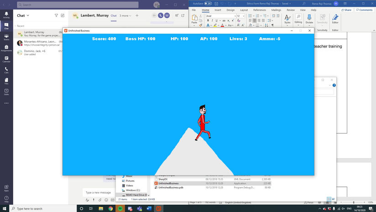The image size is (376, 212).
Task: Open font size dropdown showing 12
Action: point(244,16)
